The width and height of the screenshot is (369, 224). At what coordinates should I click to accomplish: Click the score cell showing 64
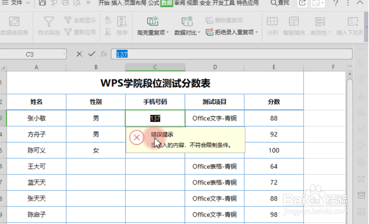(x=274, y=167)
